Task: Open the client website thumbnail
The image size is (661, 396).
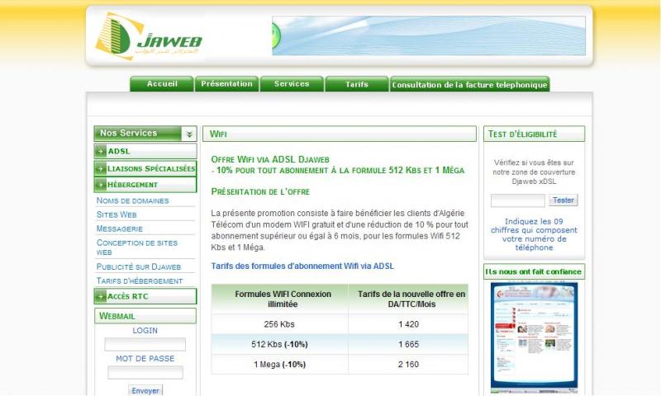Action: pos(534,337)
